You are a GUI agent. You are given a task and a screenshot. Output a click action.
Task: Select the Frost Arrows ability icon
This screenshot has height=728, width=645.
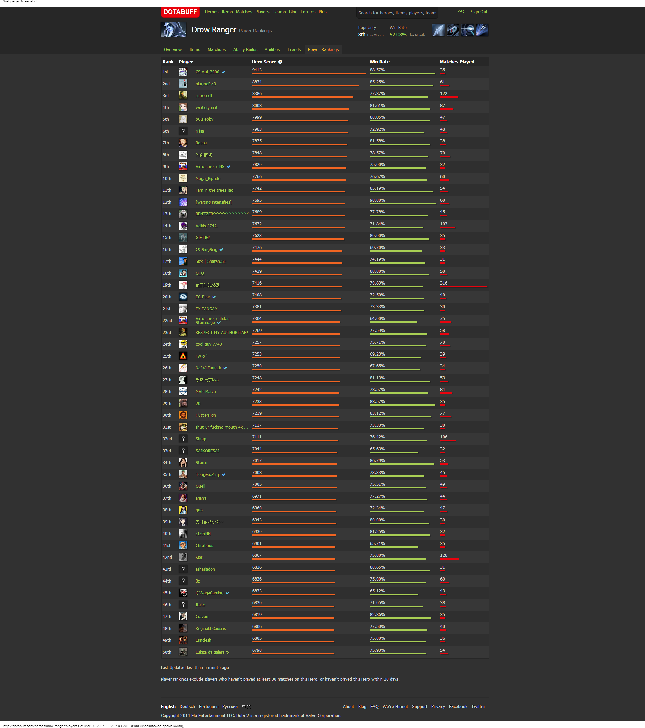[x=438, y=30]
